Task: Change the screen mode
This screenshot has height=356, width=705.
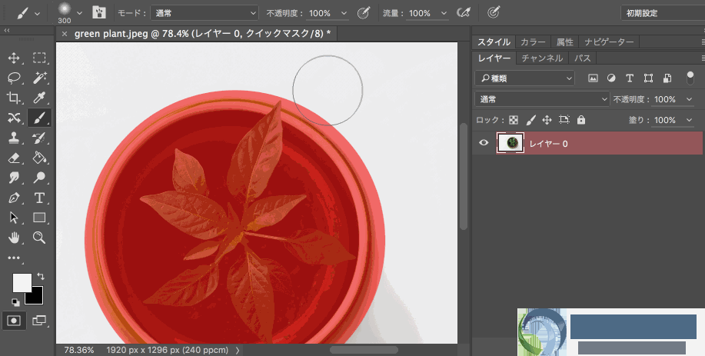Action: point(39,321)
